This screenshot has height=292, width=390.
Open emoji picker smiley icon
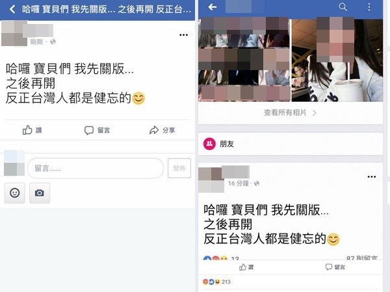tap(15, 193)
